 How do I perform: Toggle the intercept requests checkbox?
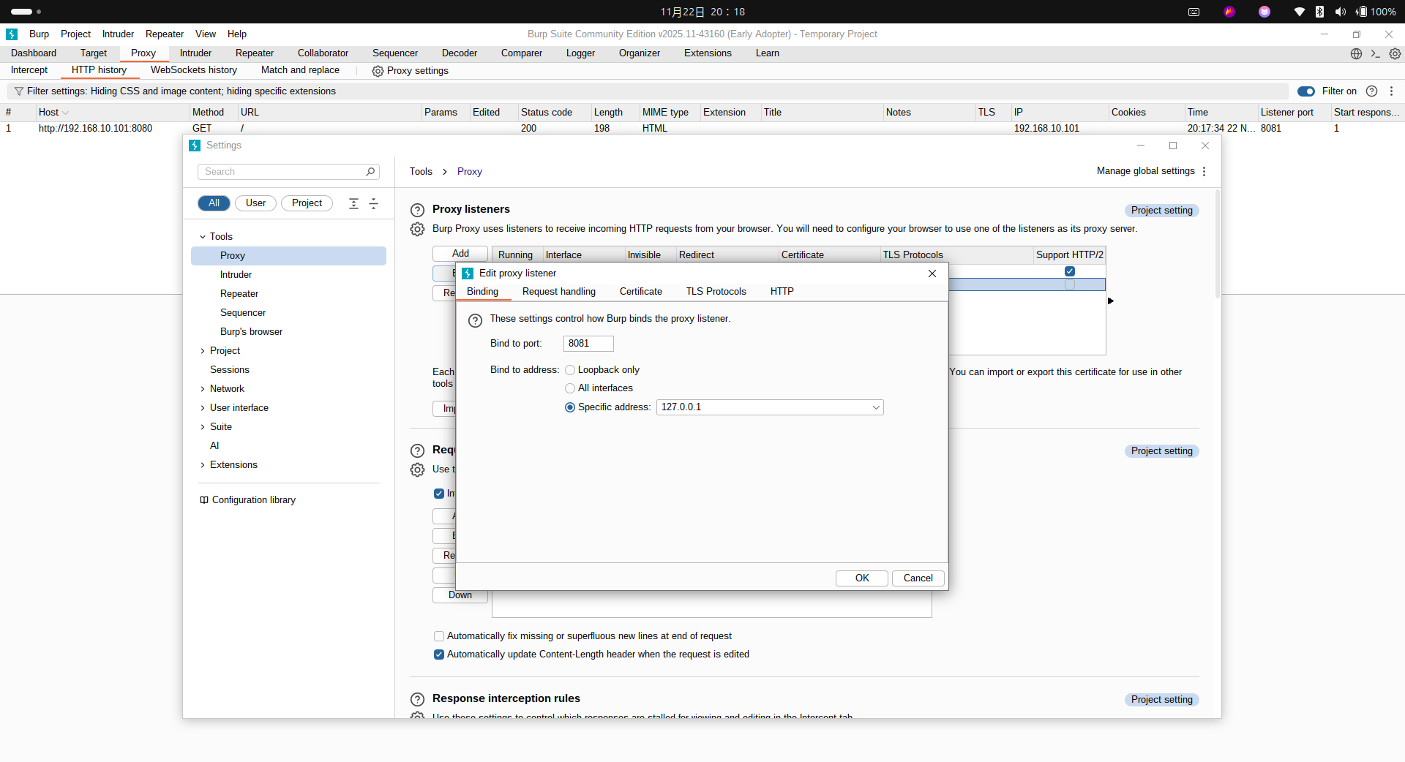tap(439, 494)
